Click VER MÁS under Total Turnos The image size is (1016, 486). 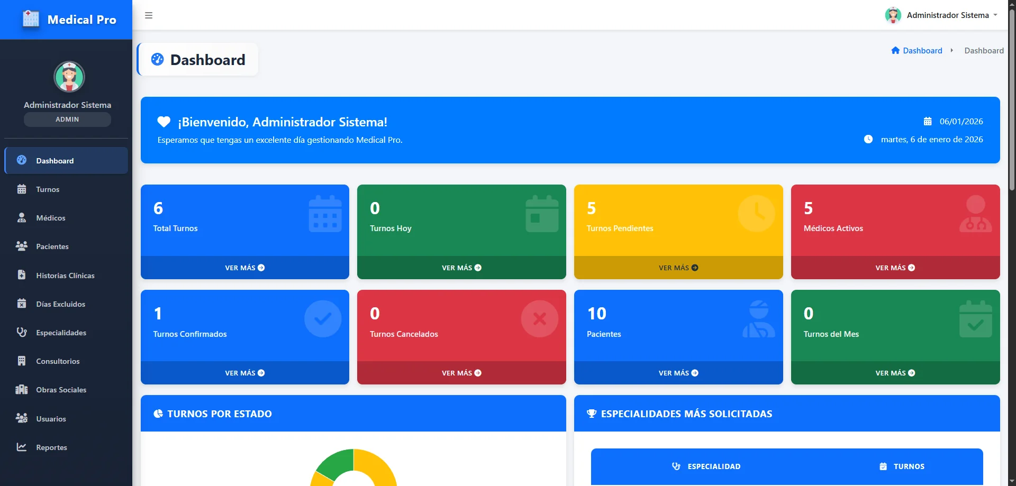click(x=245, y=268)
